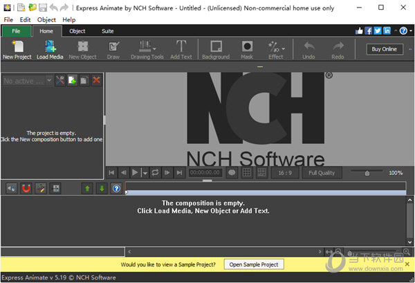The height and width of the screenshot is (283, 415).
Task: Click the duplicate composition icon
Action: pos(84,80)
